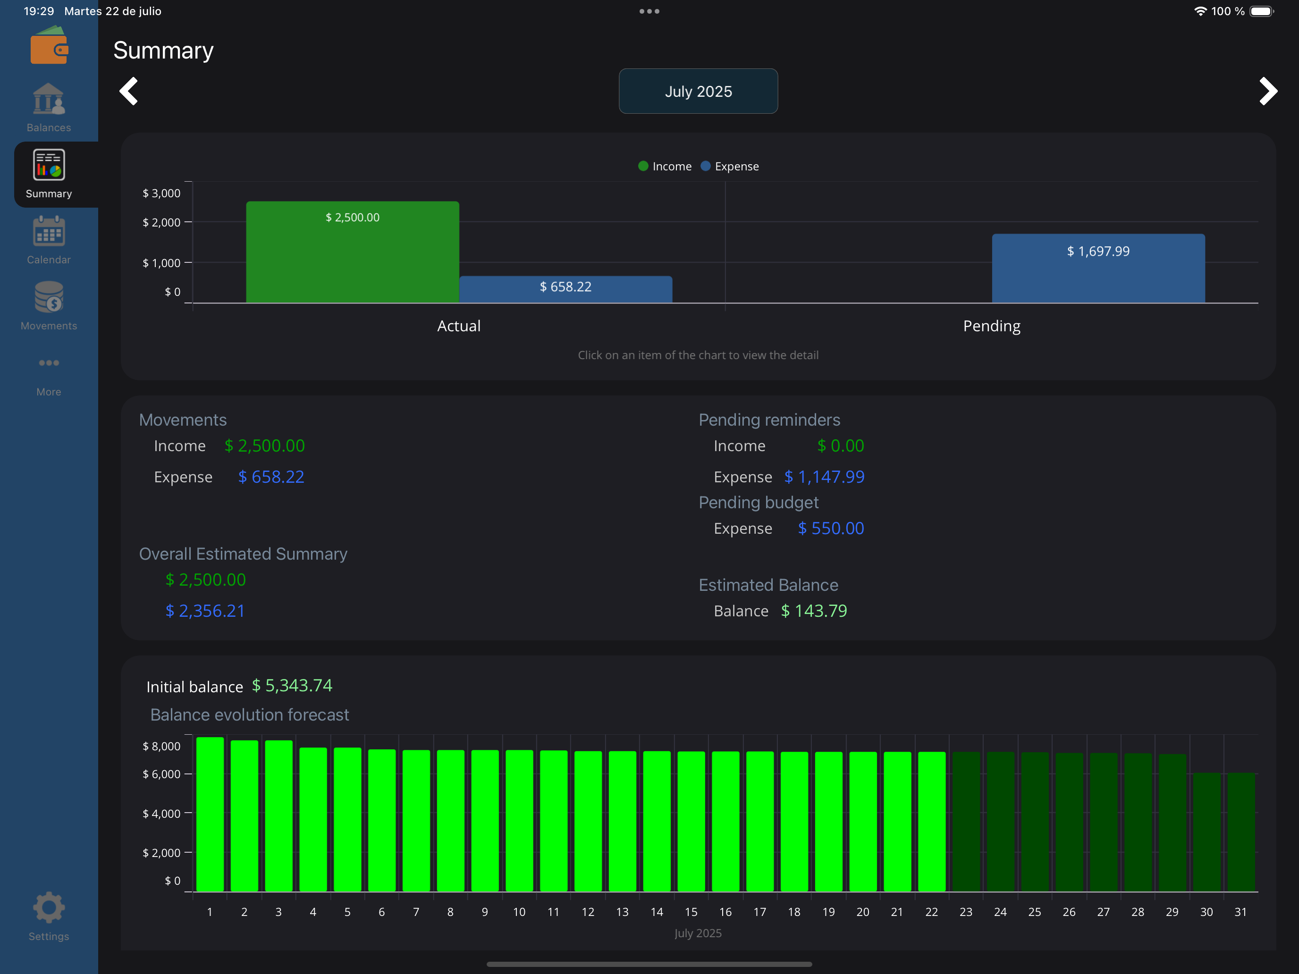Screen dimensions: 1299x974
Task: Click the Pending chart group label
Action: (x=992, y=326)
